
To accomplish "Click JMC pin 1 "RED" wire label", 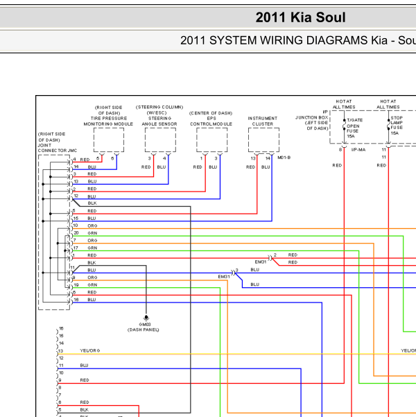I will click(x=92, y=255).
